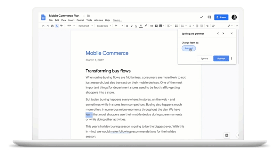Collapse the menus with the up chevron
This screenshot has width=278, height=156.
pyautogui.click(x=237, y=26)
